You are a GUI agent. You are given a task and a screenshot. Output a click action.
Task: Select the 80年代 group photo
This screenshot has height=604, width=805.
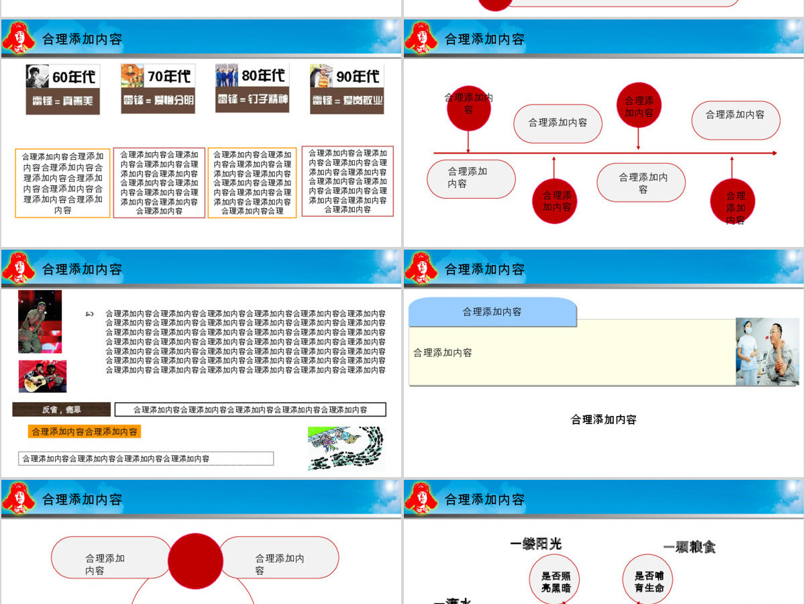(227, 75)
